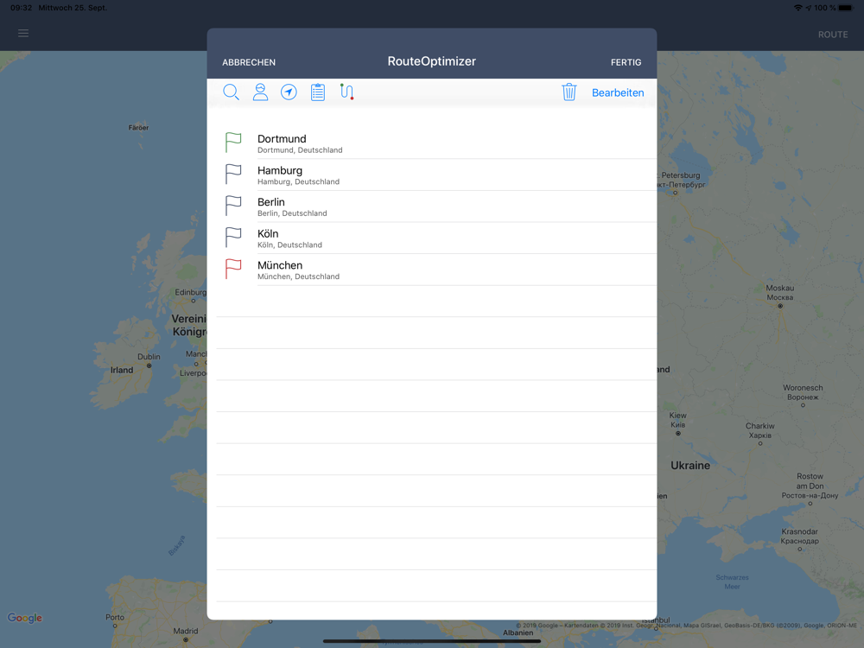
Task: Tap the route path optimize icon
Action: coord(346,92)
